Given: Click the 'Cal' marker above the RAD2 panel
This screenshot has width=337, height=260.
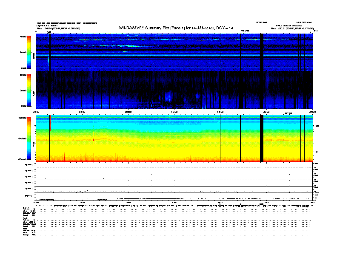Looking at the screenshot, I should point(49,32).
